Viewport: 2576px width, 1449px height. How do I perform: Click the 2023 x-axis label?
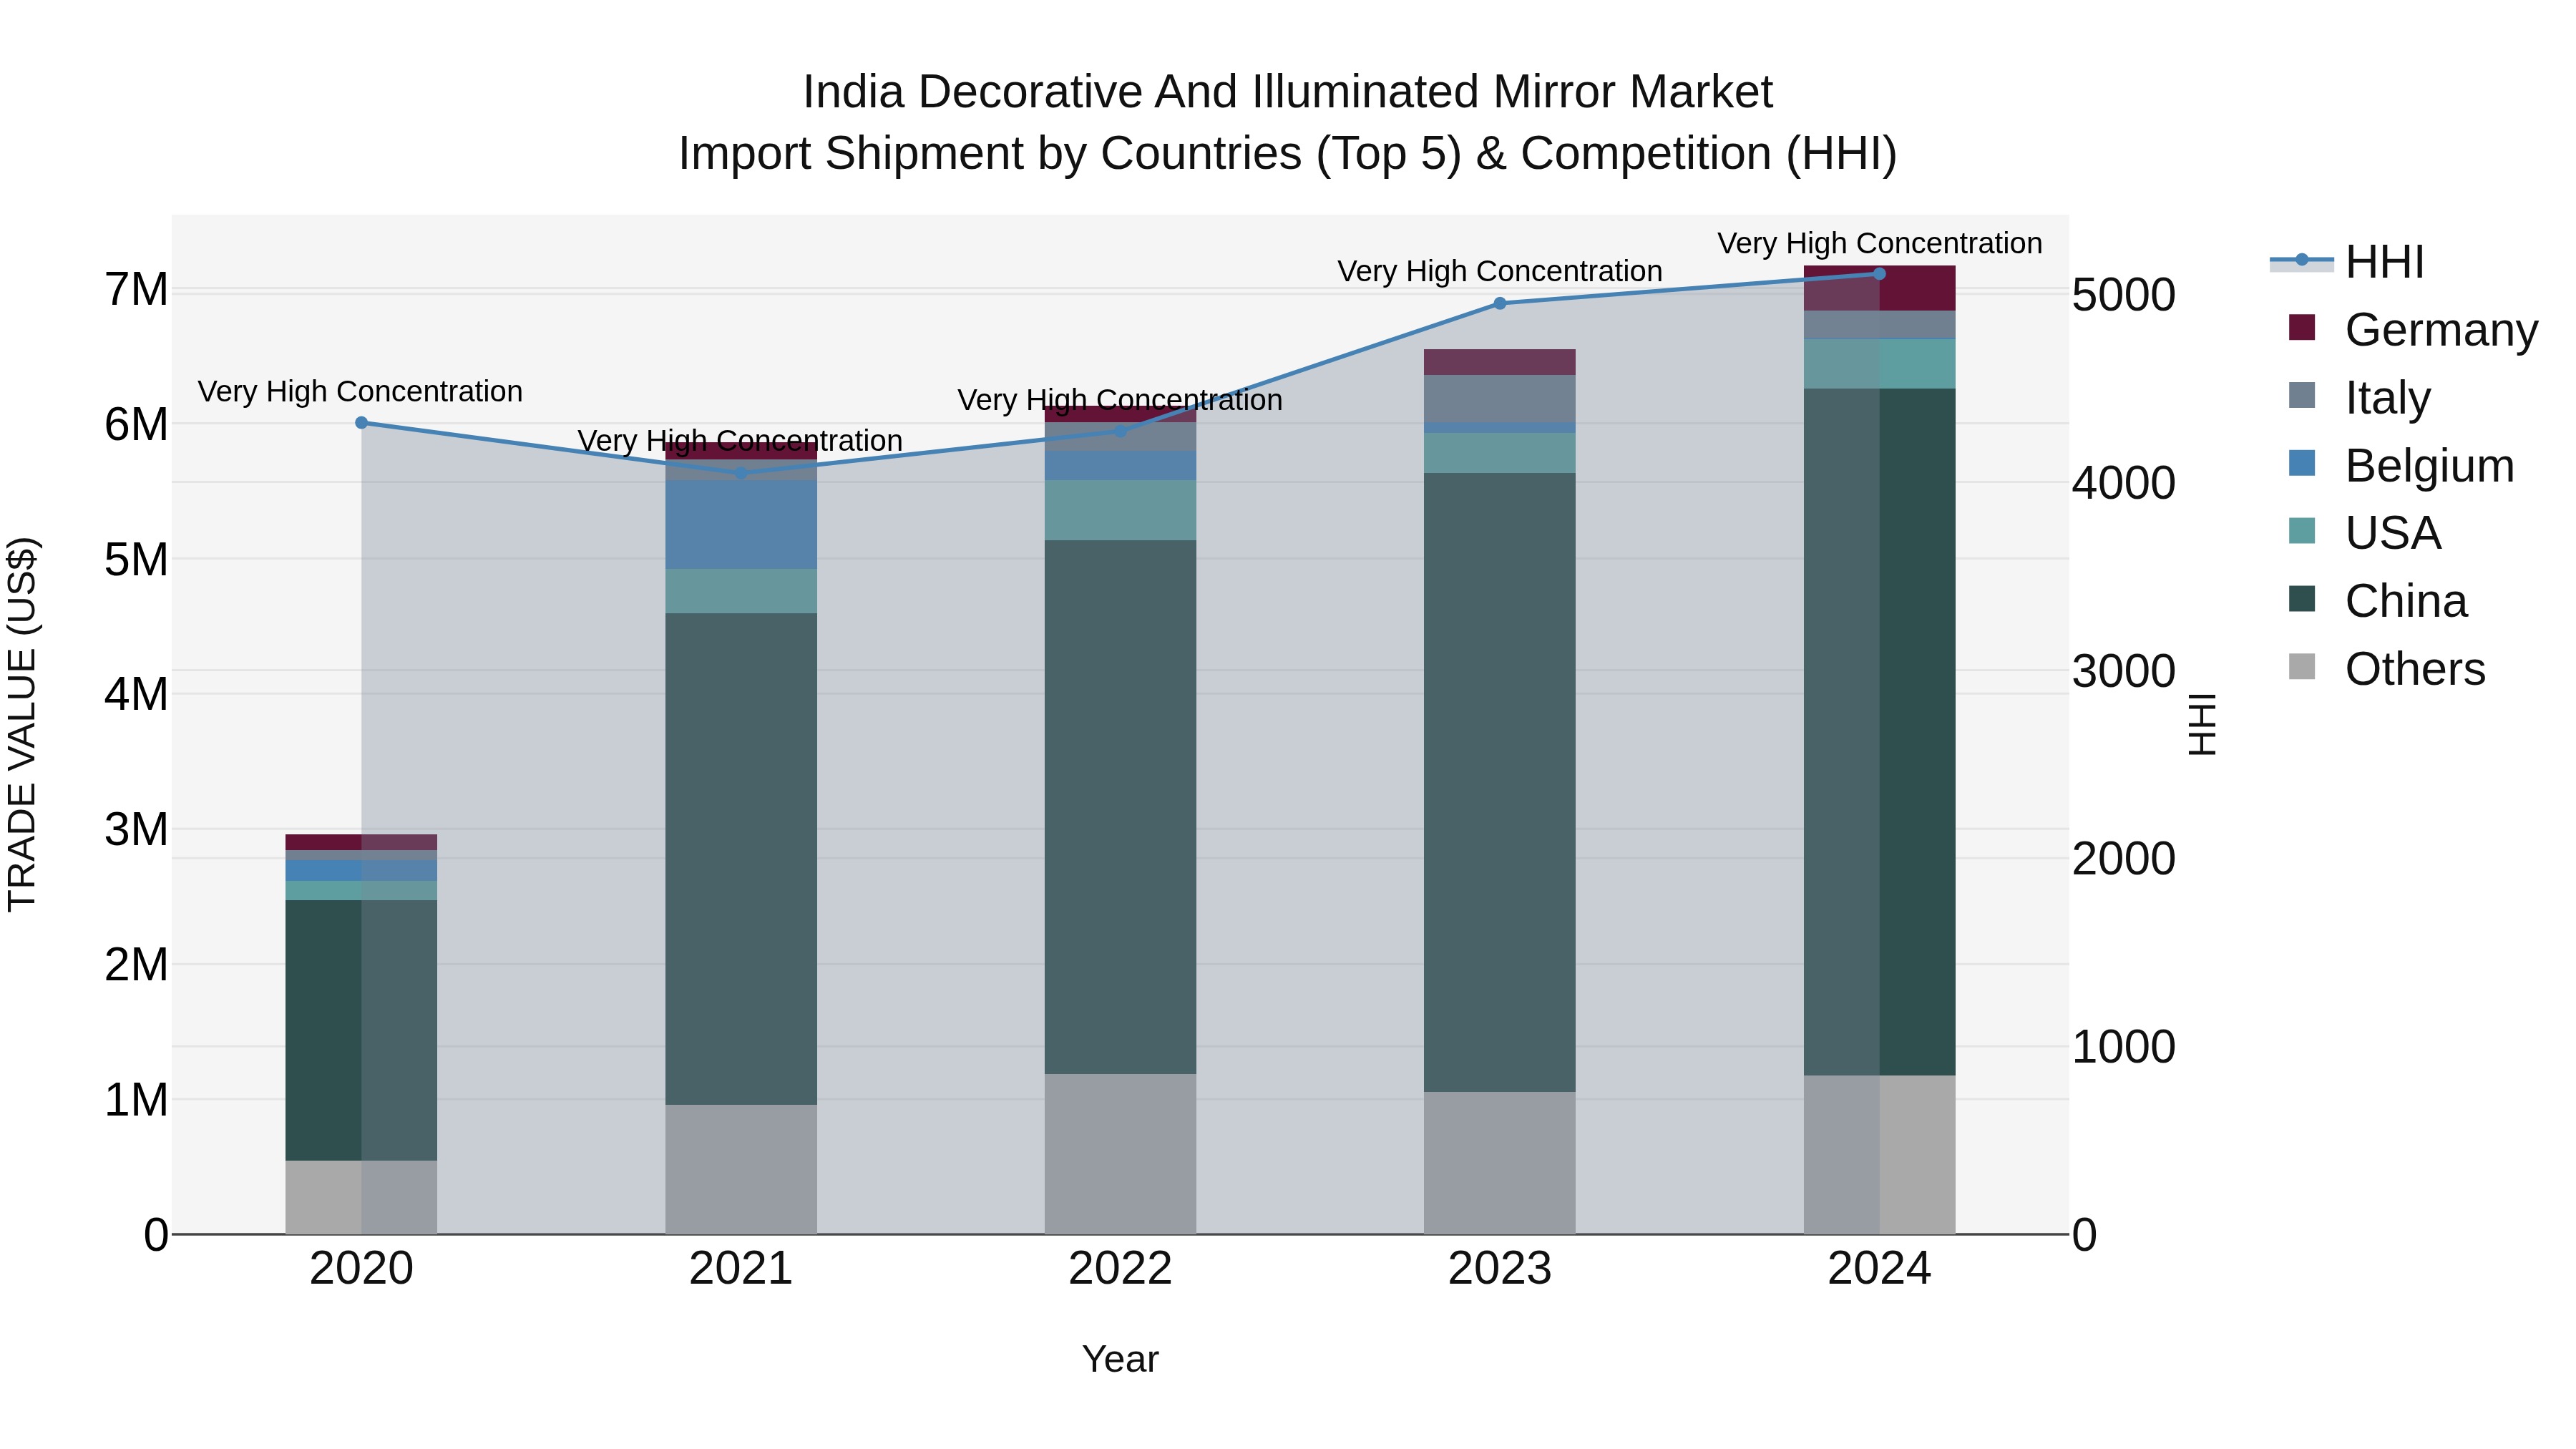(1500, 1269)
